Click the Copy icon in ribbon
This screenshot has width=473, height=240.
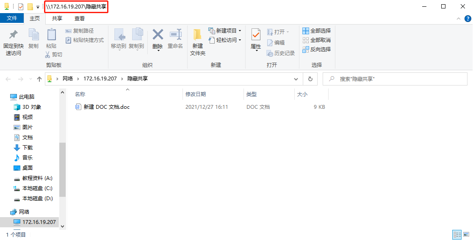33,34
